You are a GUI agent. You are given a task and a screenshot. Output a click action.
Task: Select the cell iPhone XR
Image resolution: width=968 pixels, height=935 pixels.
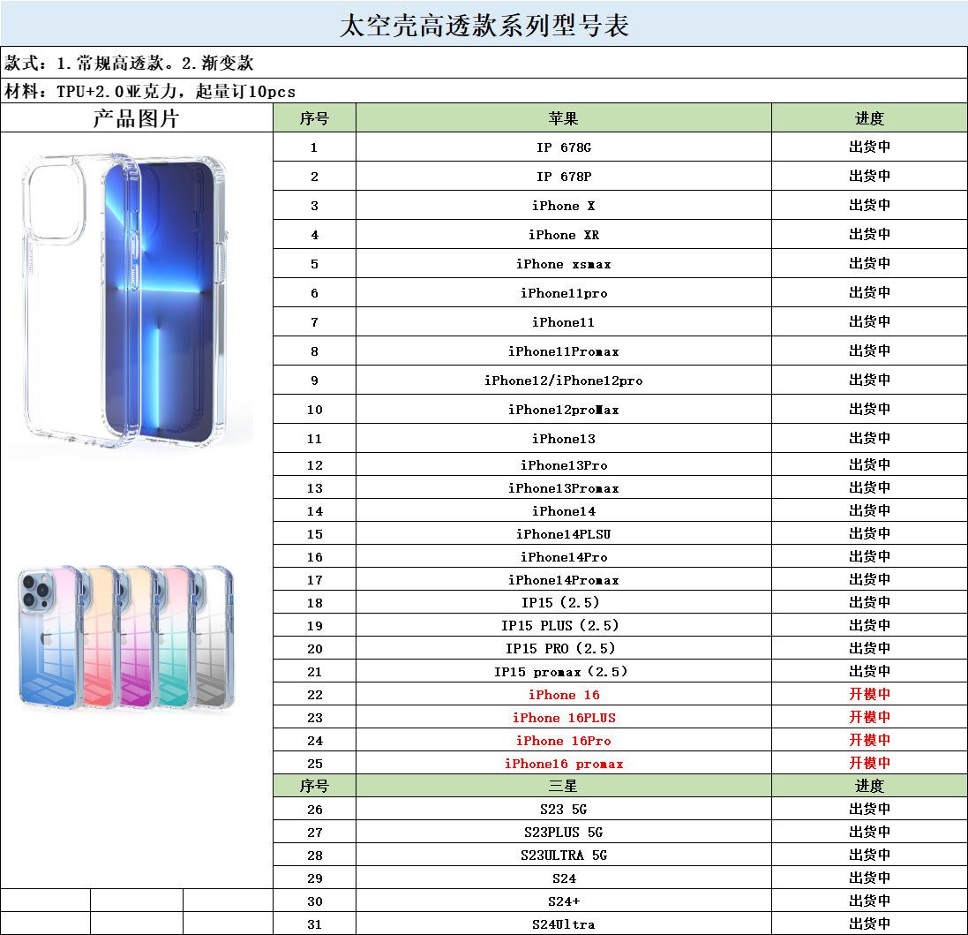pyautogui.click(x=564, y=234)
